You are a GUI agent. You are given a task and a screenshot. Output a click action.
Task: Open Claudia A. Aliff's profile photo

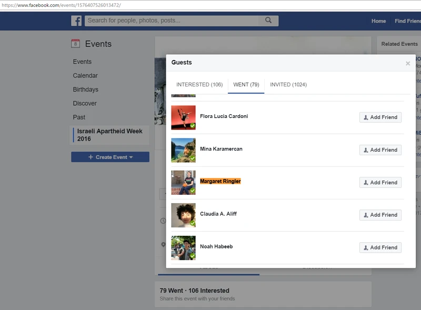[183, 215]
